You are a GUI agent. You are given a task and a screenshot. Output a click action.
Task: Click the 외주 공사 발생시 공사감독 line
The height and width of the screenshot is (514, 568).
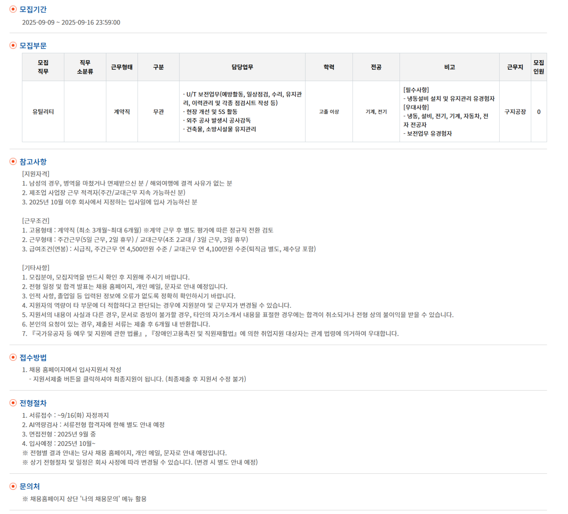coord(217,120)
